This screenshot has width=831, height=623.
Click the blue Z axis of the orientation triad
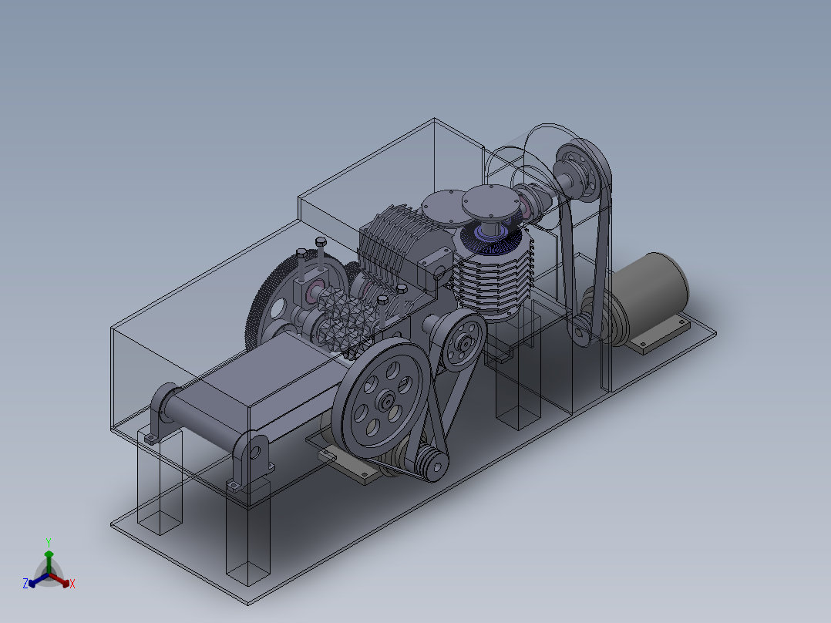(36, 581)
